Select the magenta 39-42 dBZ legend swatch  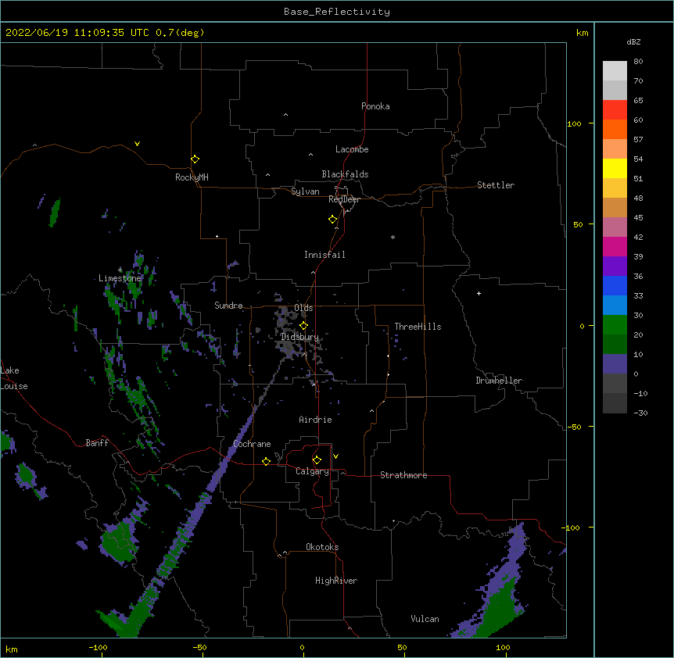(615, 247)
